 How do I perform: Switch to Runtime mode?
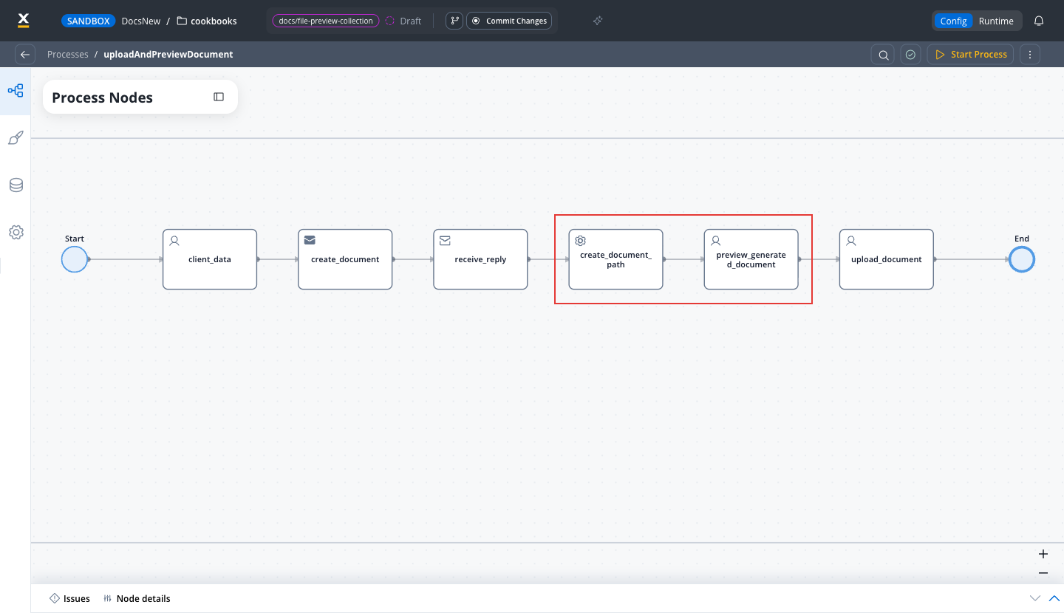click(996, 21)
